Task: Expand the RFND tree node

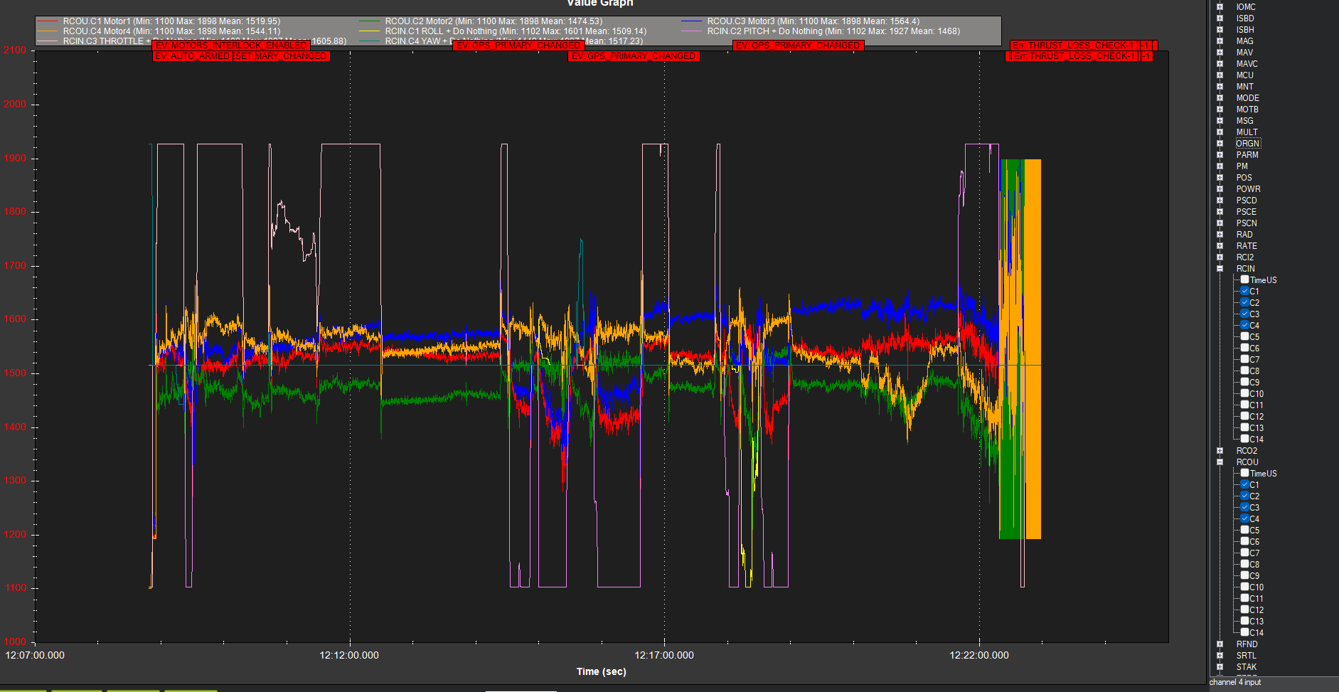Action: pyautogui.click(x=1220, y=644)
